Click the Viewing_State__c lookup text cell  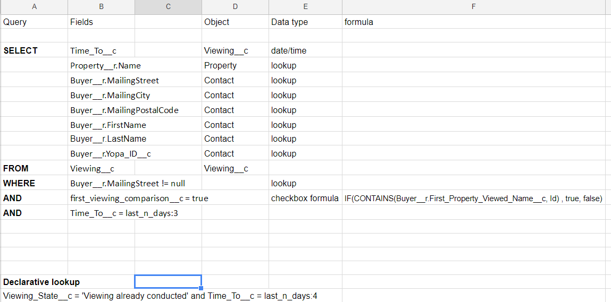click(x=160, y=296)
